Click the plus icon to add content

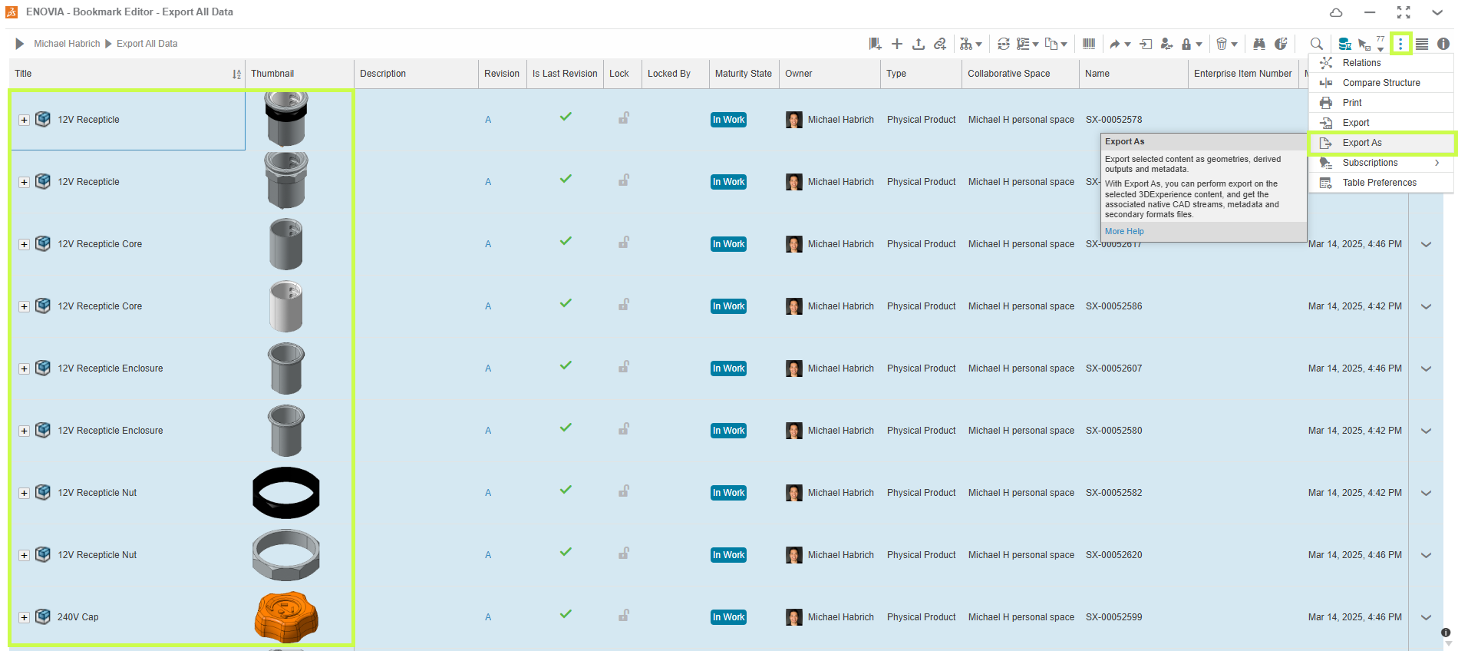point(896,44)
